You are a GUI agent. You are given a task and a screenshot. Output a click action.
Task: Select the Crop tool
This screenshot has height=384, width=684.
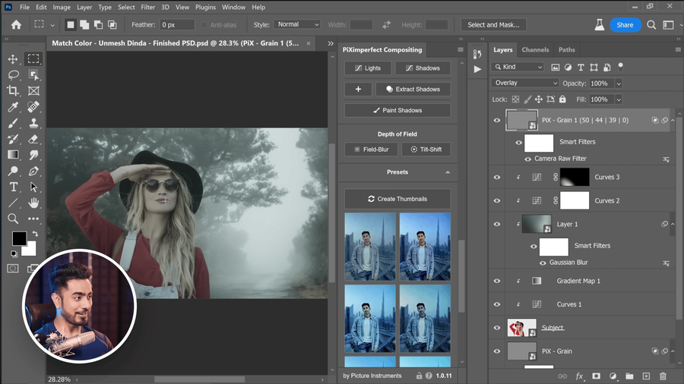tap(13, 91)
